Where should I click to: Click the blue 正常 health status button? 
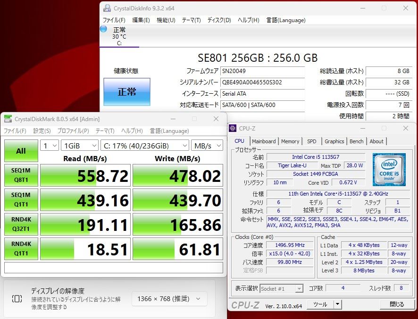coord(127,92)
